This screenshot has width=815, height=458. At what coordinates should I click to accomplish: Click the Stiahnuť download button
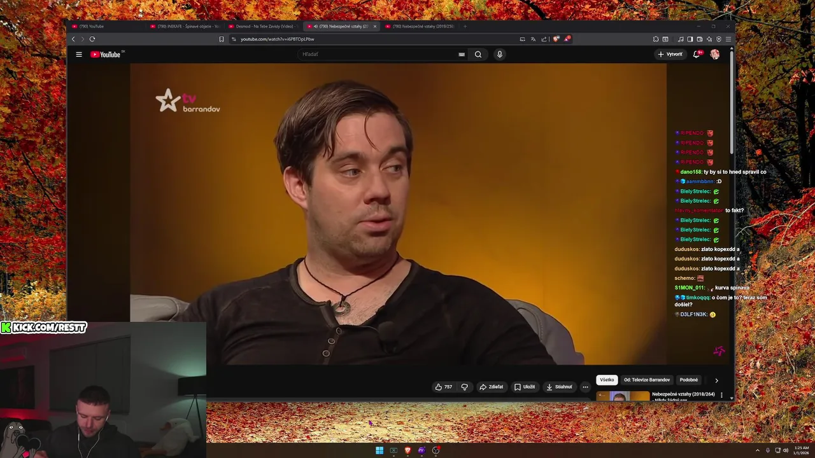559,387
